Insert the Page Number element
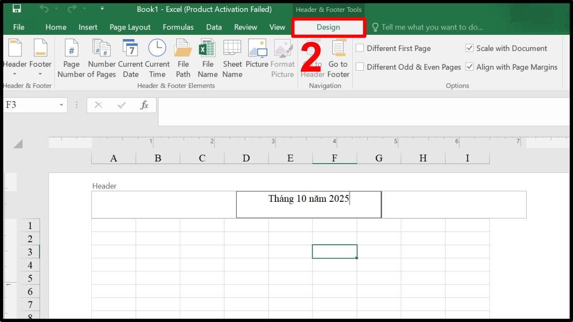Image resolution: width=573 pixels, height=322 pixels. click(x=71, y=56)
